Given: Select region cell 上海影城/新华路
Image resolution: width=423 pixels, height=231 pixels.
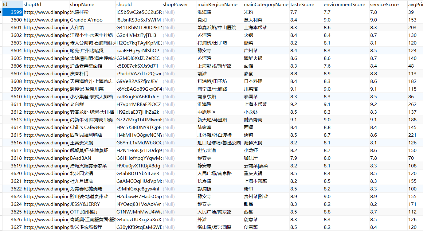Looking at the screenshot, I should point(220,66).
